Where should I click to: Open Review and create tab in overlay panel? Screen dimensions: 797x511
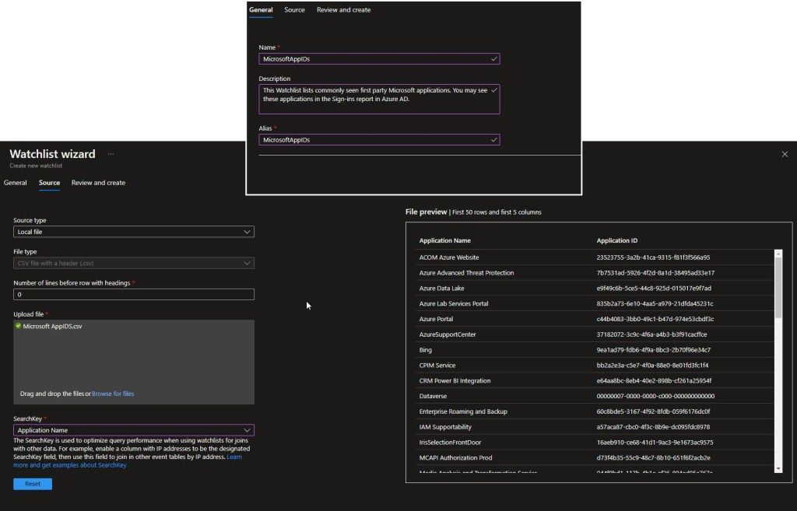pyautogui.click(x=343, y=9)
